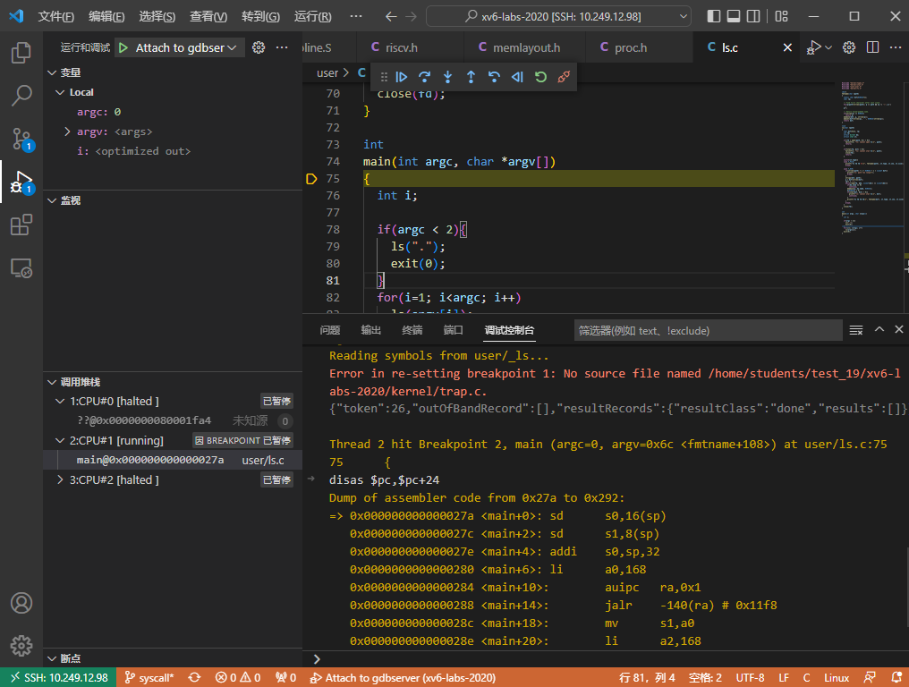This screenshot has height=687, width=909.
Task: Click the green Restart debugging icon
Action: click(x=540, y=77)
